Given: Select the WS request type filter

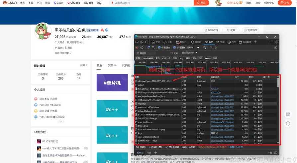Looking at the screenshot, I should (x=201, y=58).
